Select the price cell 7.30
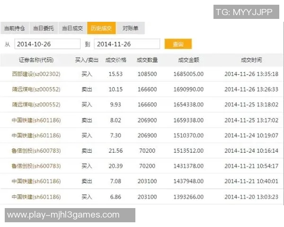284x227 pixels. pos(115,135)
